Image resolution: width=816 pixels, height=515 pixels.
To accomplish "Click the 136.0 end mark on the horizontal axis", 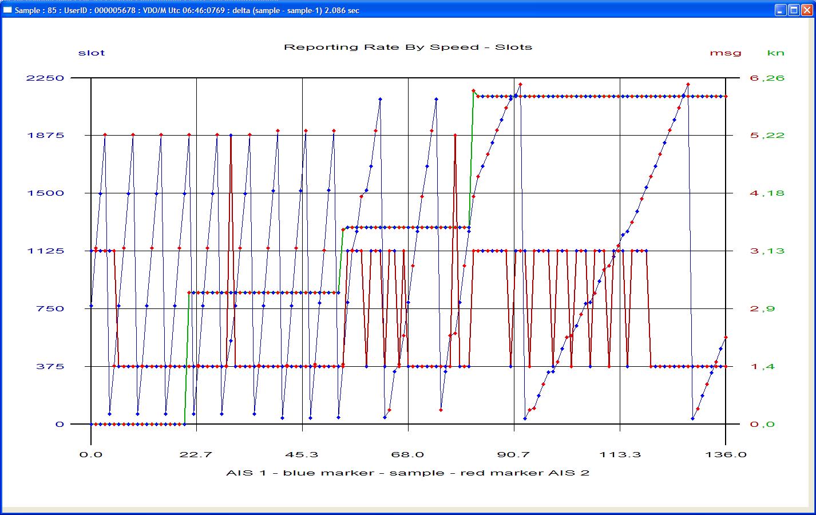I will pyautogui.click(x=726, y=454).
